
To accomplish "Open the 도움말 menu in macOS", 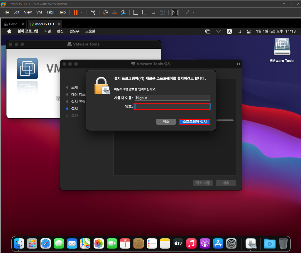I will [90, 31].
